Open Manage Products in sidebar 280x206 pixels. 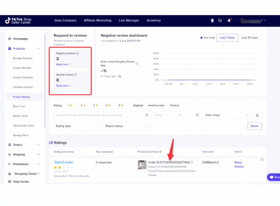tap(23, 58)
